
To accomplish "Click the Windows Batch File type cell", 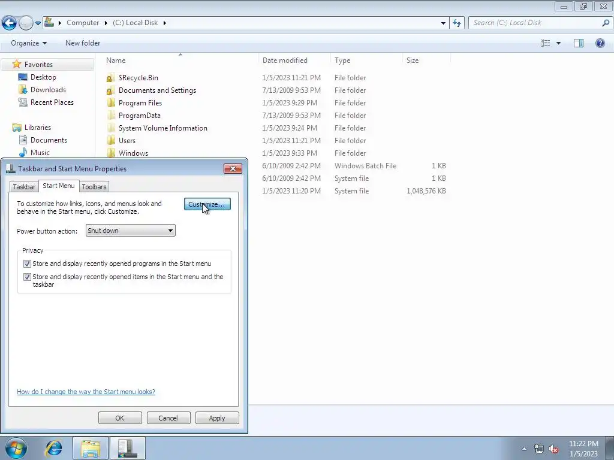I will tap(365, 166).
